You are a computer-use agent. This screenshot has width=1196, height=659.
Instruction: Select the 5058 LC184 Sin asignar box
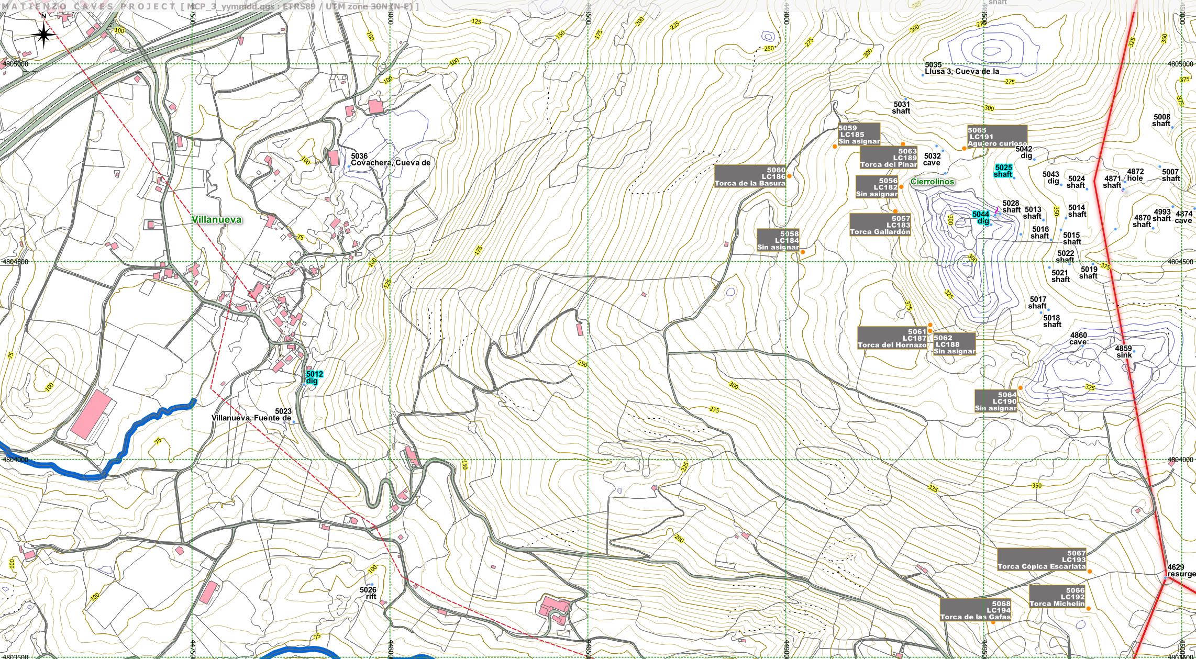point(778,240)
